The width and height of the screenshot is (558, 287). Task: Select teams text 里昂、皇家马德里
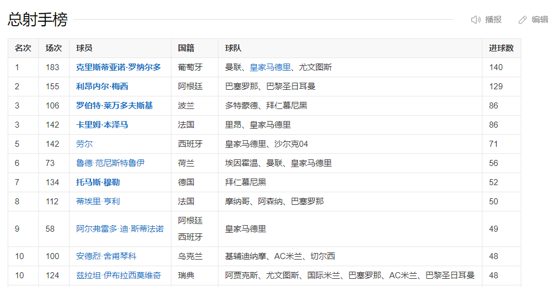258,125
